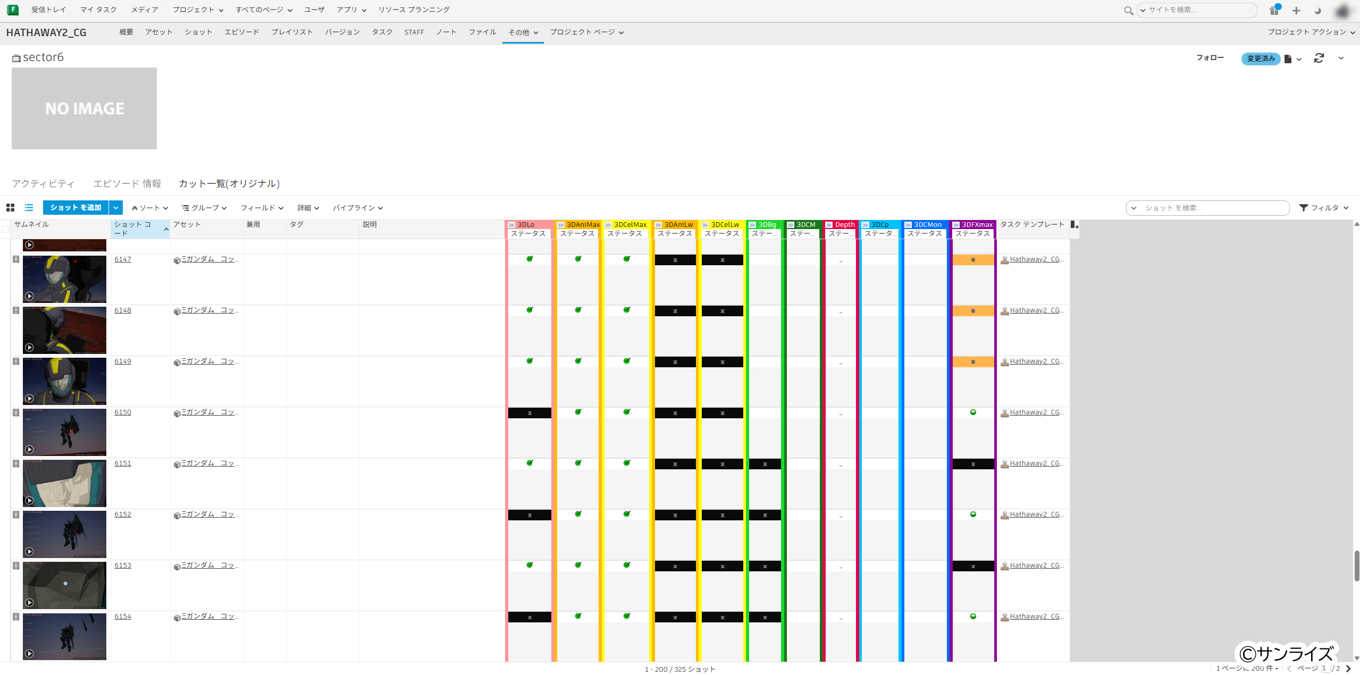Collapse the 3DBg pipeline step column
The height and width of the screenshot is (675, 1360).
point(752,225)
